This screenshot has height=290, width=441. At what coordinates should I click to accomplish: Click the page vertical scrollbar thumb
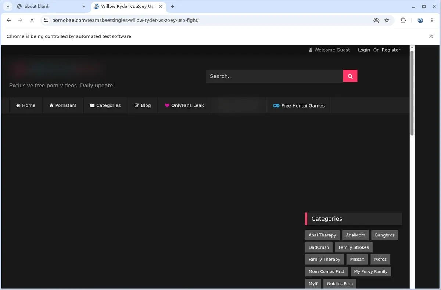[x=412, y=93]
